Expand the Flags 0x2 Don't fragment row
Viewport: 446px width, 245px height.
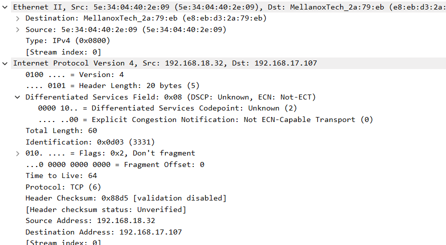18,153
